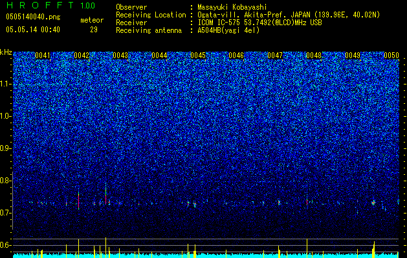
Task: Click the 0050 time marker
Action: click(x=391, y=55)
